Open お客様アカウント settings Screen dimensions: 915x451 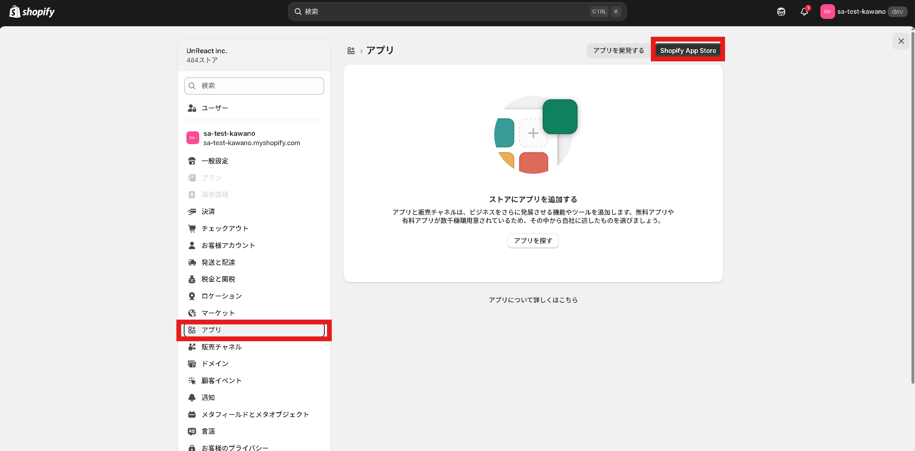click(x=254, y=245)
